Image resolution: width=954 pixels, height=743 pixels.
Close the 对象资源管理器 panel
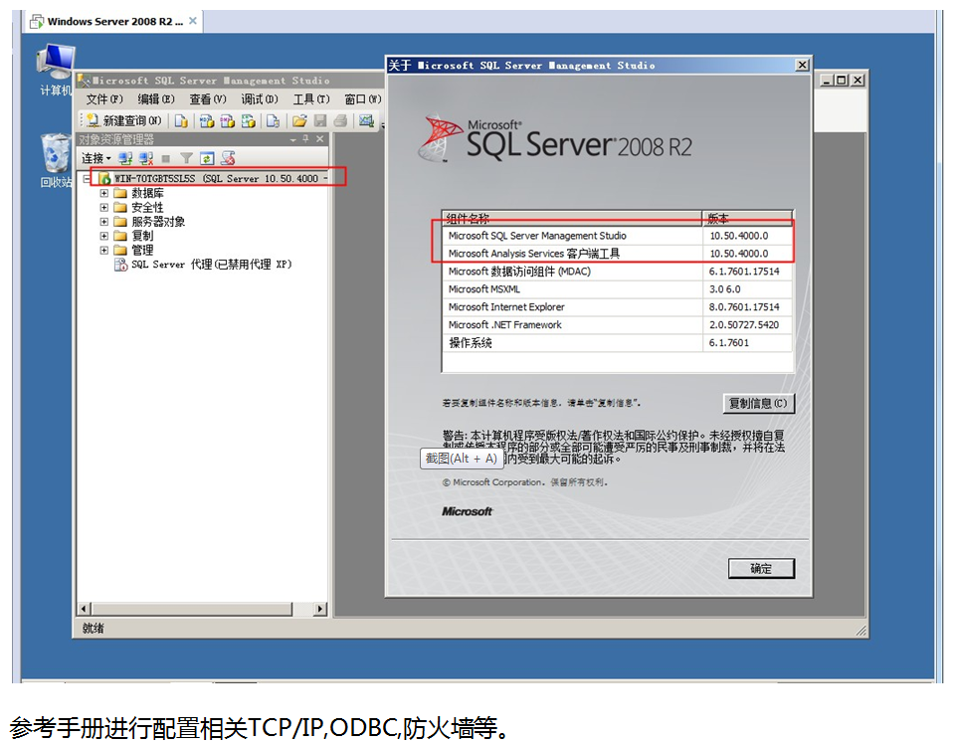click(319, 138)
